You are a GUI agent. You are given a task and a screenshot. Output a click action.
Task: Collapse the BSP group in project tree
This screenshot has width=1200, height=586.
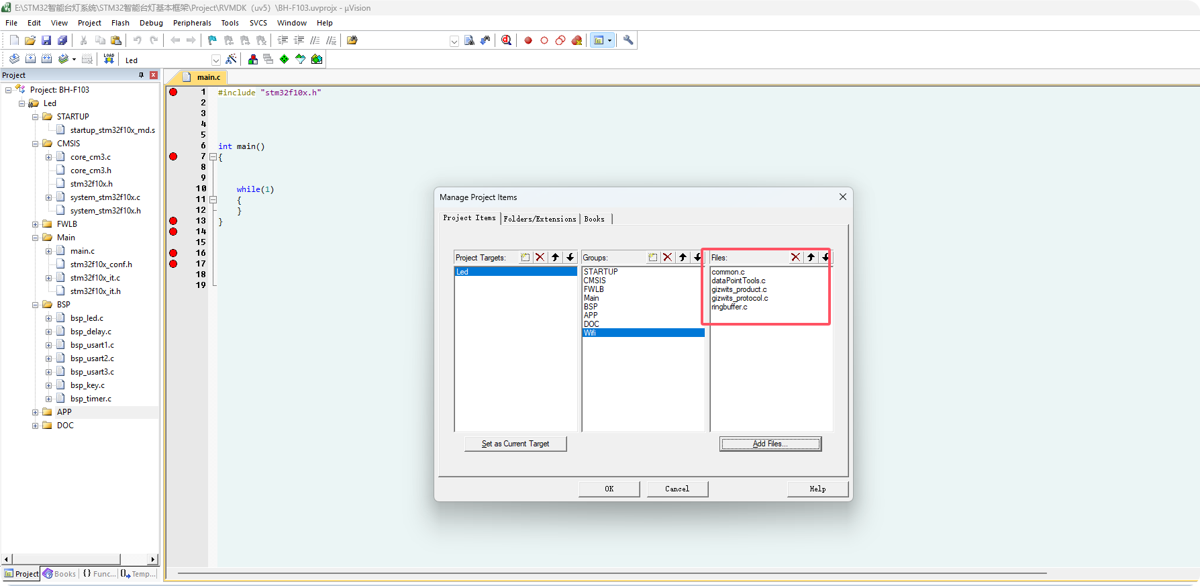(36, 305)
